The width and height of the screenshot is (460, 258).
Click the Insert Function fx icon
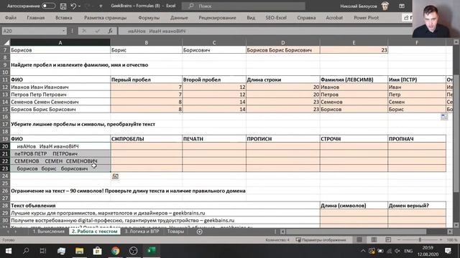coord(110,31)
